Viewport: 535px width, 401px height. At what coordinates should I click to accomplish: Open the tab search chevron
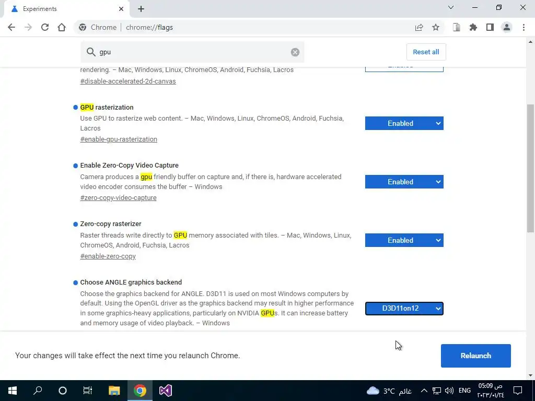[x=451, y=7]
